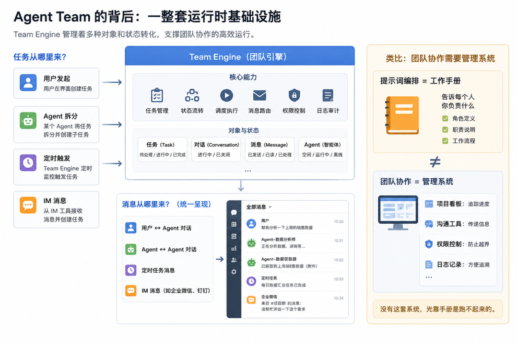Click the 权限控制 shield lock icon
518x345 pixels.
(294, 95)
